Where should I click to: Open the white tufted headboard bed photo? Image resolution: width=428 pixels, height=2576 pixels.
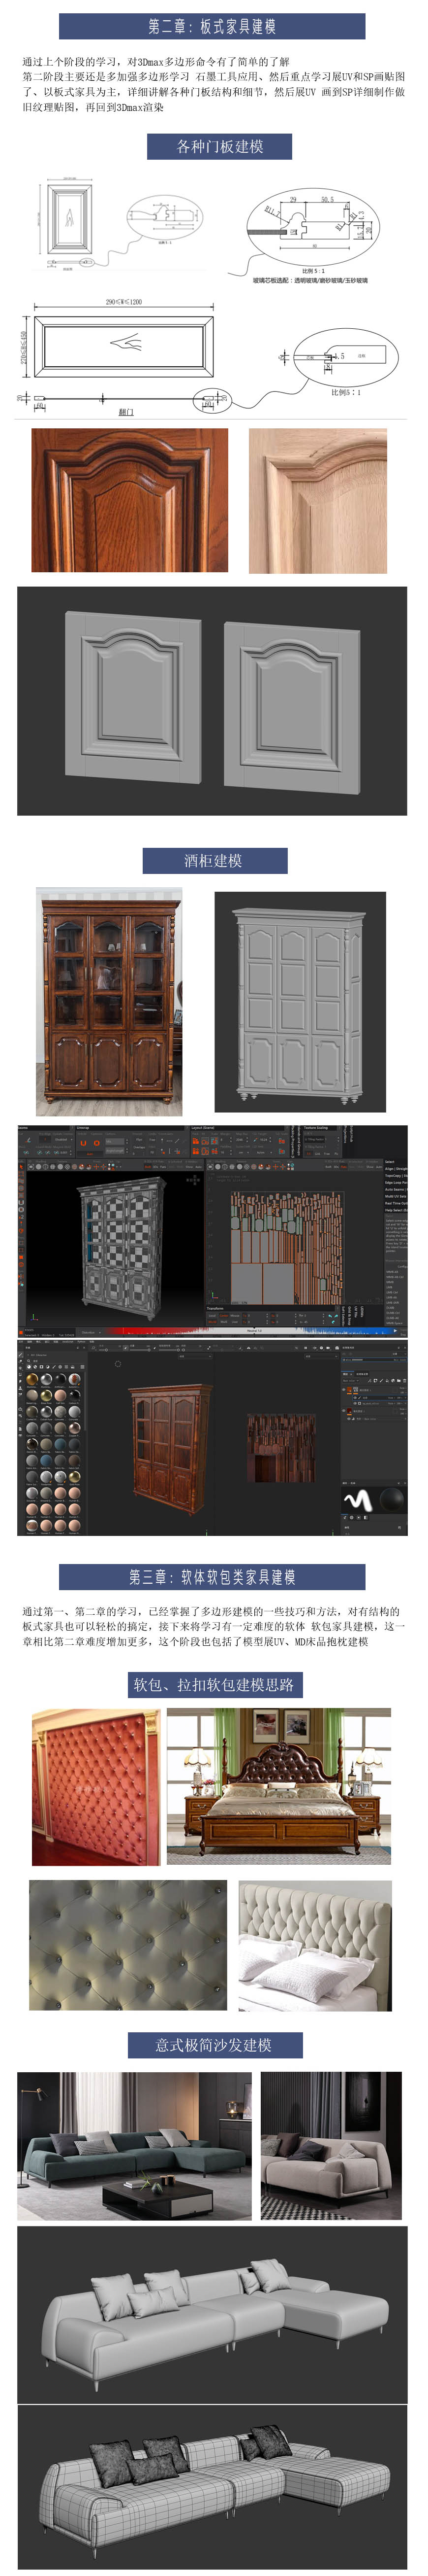[x=314, y=1946]
